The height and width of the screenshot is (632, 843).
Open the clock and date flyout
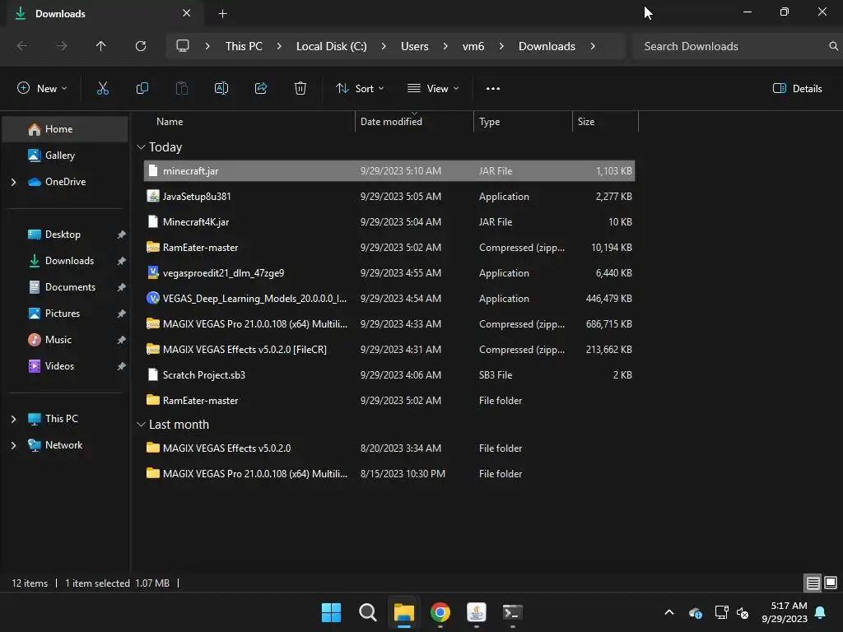(x=785, y=612)
